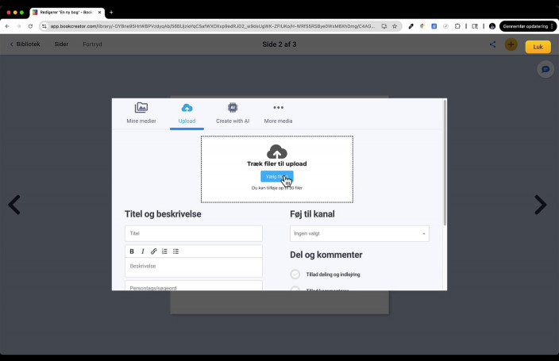Insert a link in the description
Image resolution: width=559 pixels, height=361 pixels.
[x=154, y=252]
